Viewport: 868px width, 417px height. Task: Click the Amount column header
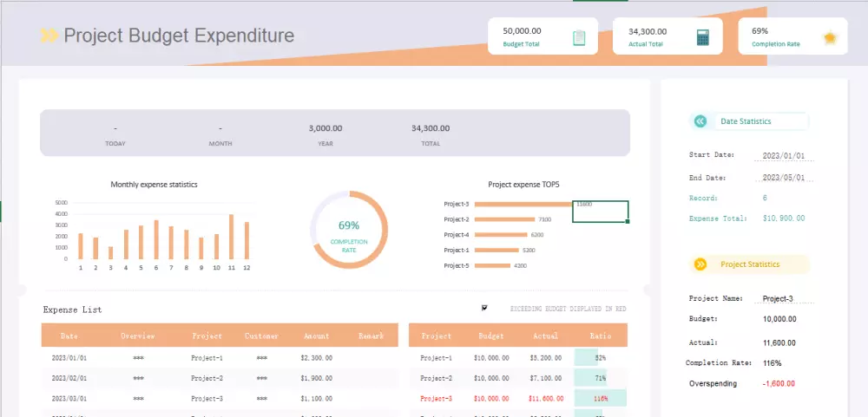click(317, 336)
